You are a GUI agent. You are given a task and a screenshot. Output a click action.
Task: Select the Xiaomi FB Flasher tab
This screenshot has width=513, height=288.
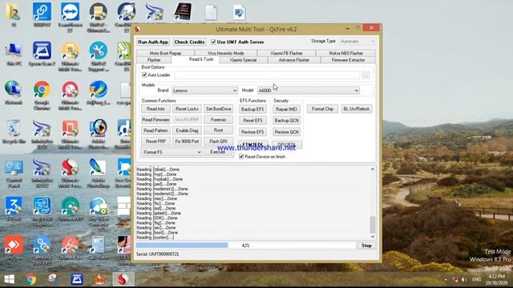pos(287,53)
